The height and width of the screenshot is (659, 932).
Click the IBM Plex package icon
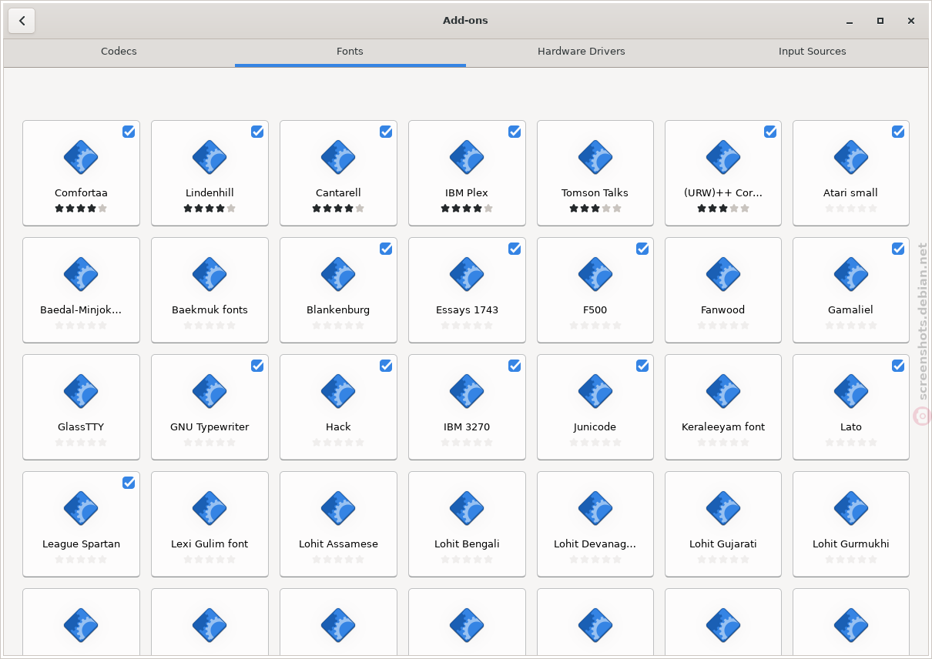[x=467, y=158]
